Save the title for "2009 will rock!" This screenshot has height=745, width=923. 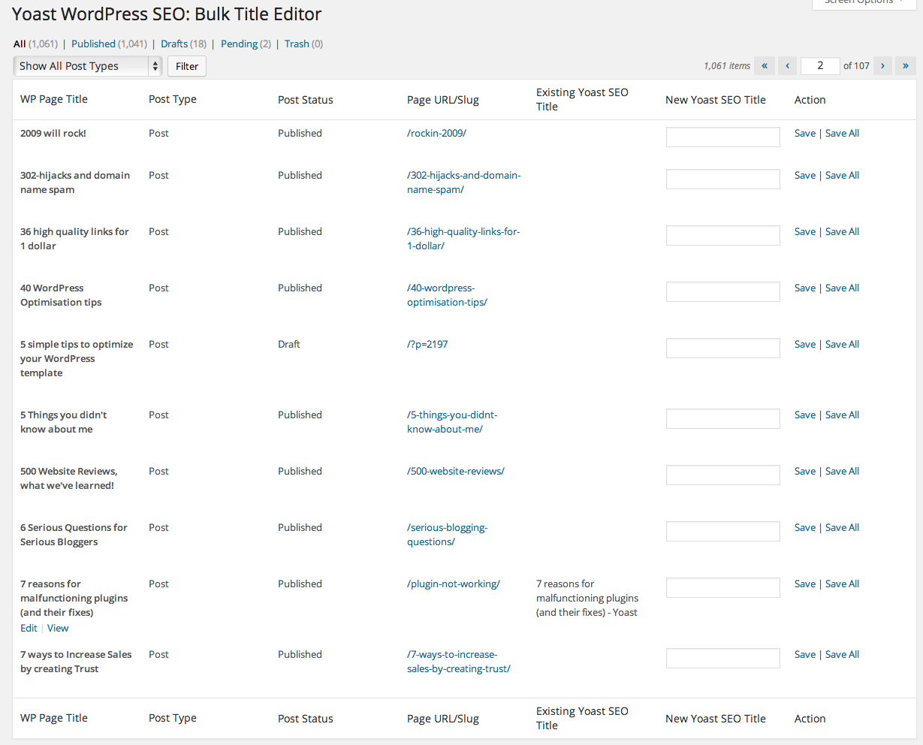[804, 133]
